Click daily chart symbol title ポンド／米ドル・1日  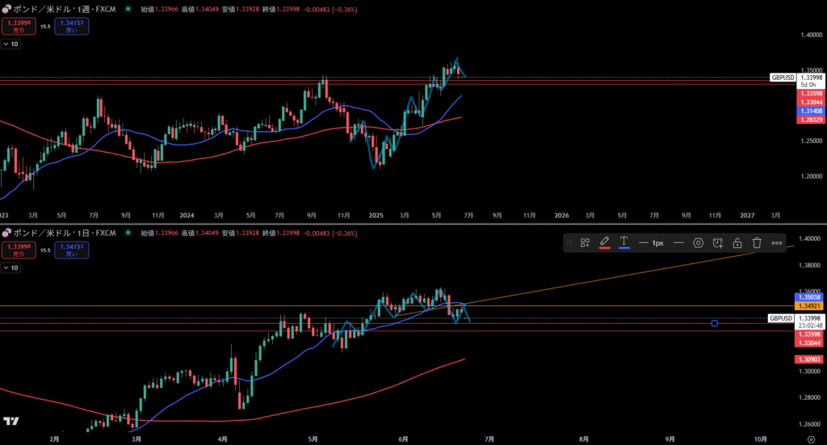[52, 233]
